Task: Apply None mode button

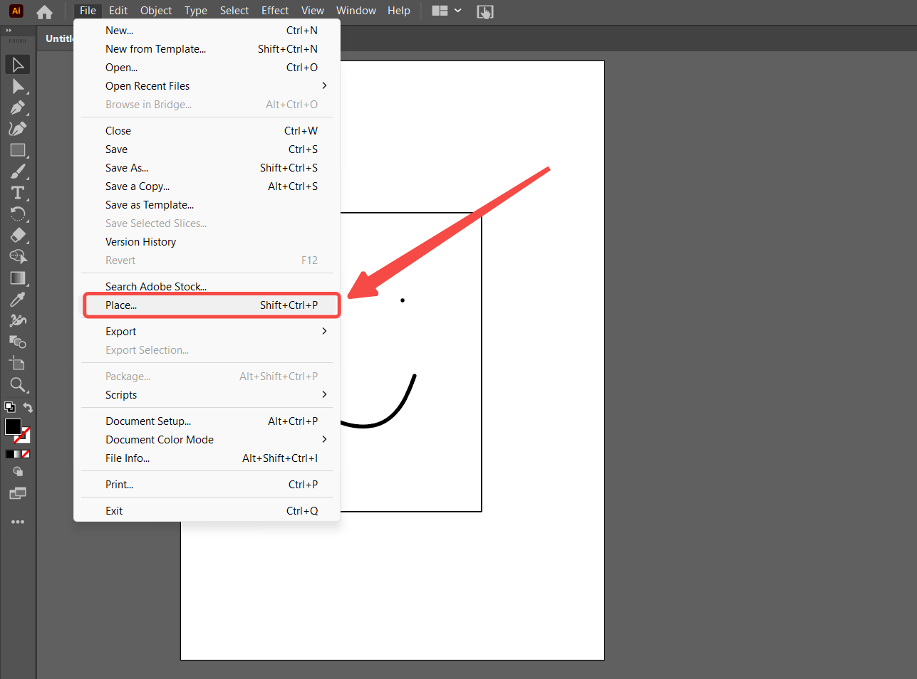Action: pyautogui.click(x=26, y=454)
